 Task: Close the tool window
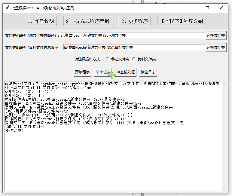(221, 8)
